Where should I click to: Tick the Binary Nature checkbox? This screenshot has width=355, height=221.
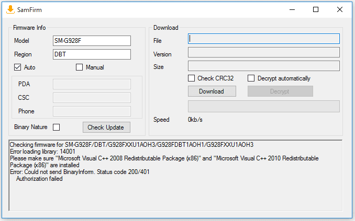click(57, 127)
